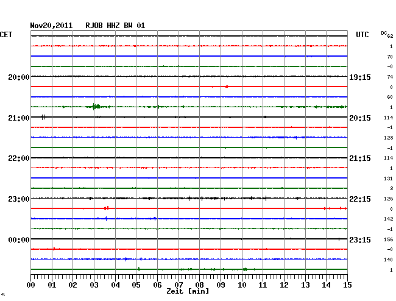Click the 20:00 CET time label

[x=19, y=77]
